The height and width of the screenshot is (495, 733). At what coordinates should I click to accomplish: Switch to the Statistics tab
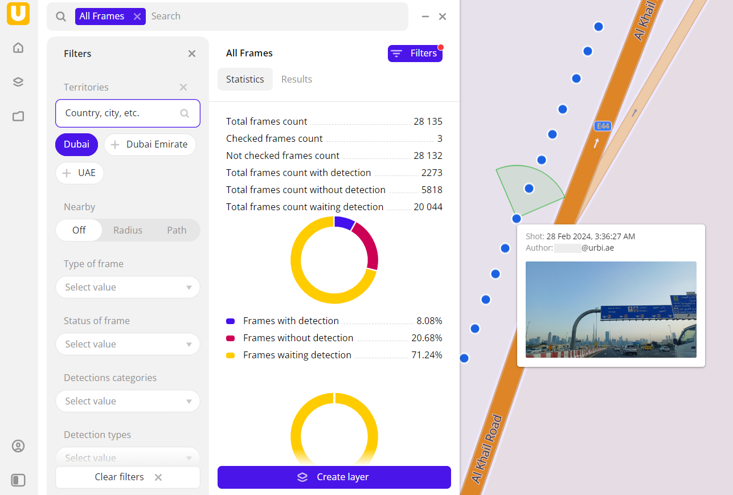(245, 79)
